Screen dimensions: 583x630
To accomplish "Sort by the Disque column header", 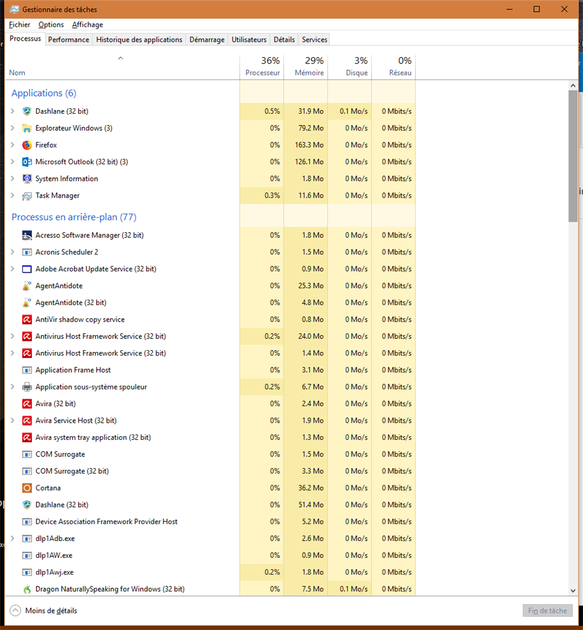I will (x=350, y=66).
